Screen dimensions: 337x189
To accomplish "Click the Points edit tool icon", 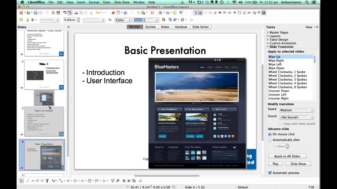I will pyautogui.click(x=113, y=181).
